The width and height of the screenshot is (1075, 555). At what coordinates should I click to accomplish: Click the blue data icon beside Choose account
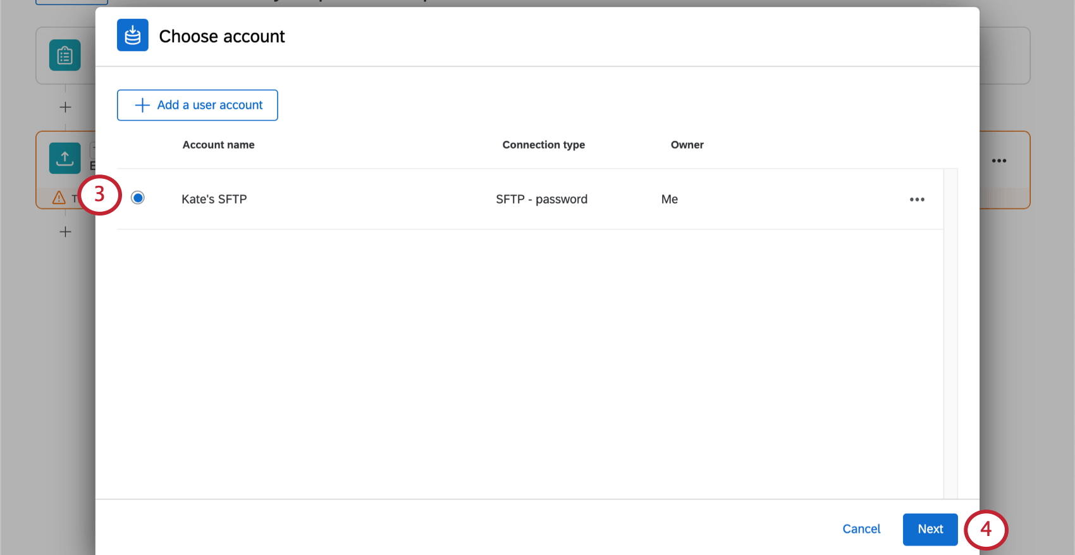[133, 35]
